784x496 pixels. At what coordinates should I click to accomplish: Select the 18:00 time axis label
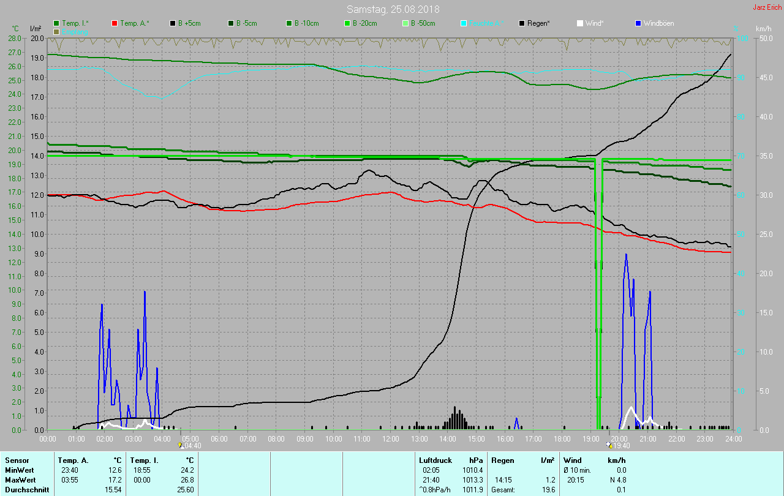(562, 438)
